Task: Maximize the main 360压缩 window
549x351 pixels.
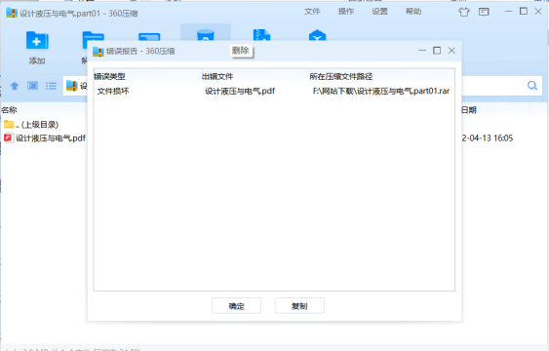Action: pos(524,12)
